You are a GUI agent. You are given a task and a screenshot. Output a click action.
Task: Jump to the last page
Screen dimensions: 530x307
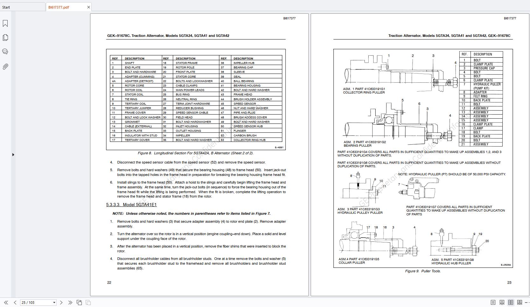[x=70, y=303]
